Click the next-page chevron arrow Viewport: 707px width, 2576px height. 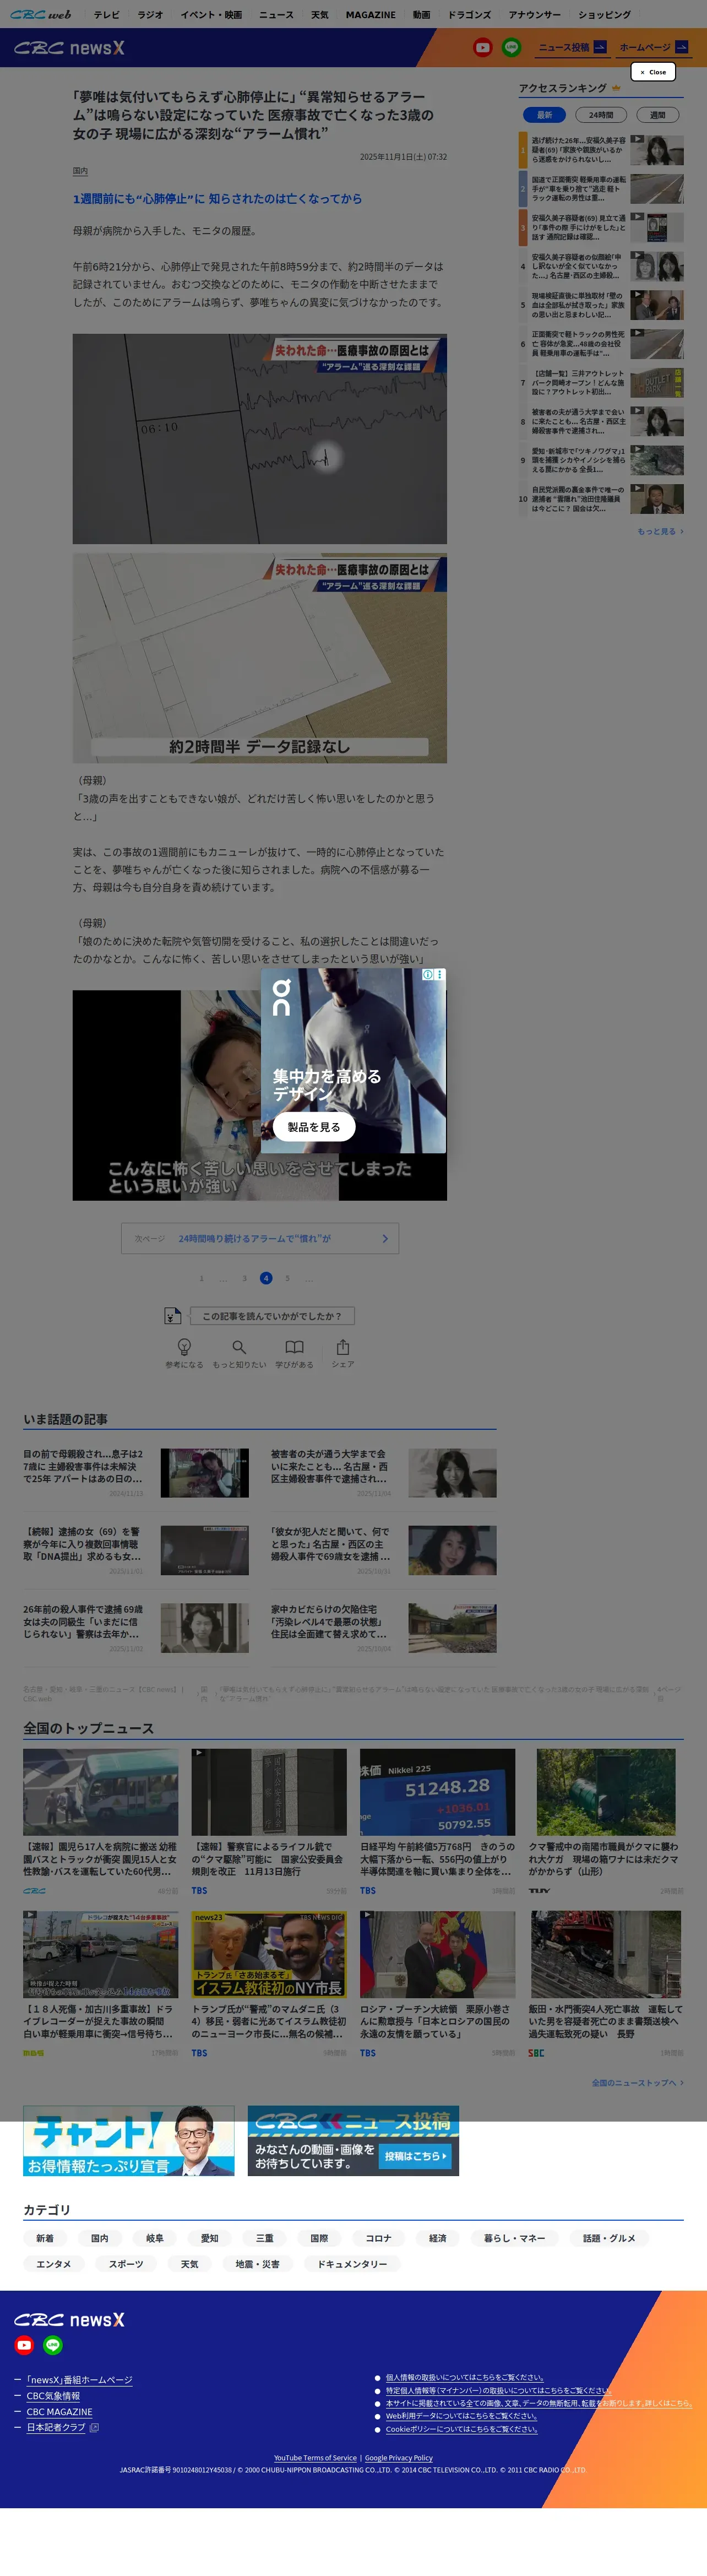(x=385, y=1238)
